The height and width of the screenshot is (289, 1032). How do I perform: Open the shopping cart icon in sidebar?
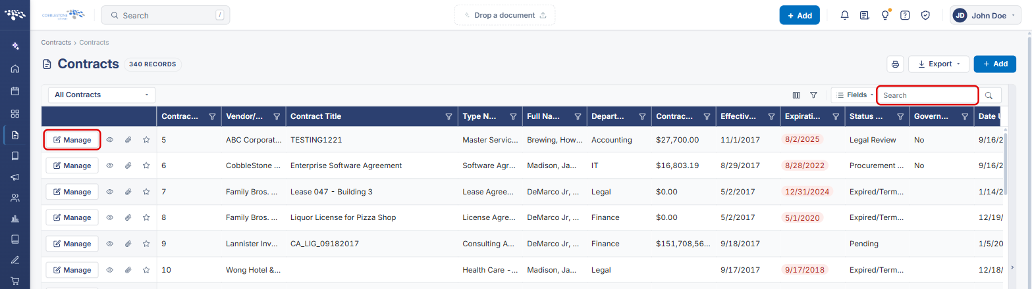pos(15,282)
